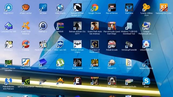Open the CCleaner shortcut
Screen dimensions: 173x97
tap(26, 44)
